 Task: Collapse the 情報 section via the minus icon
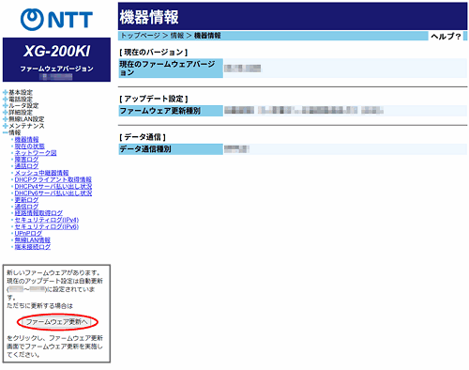[x=5, y=132]
